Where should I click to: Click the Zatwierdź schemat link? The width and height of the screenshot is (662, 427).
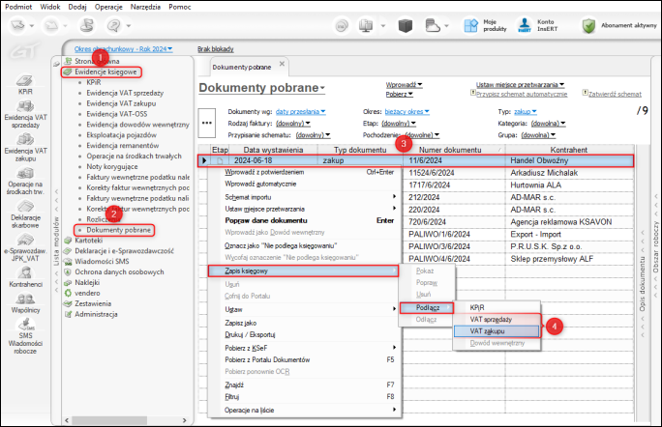tap(615, 94)
